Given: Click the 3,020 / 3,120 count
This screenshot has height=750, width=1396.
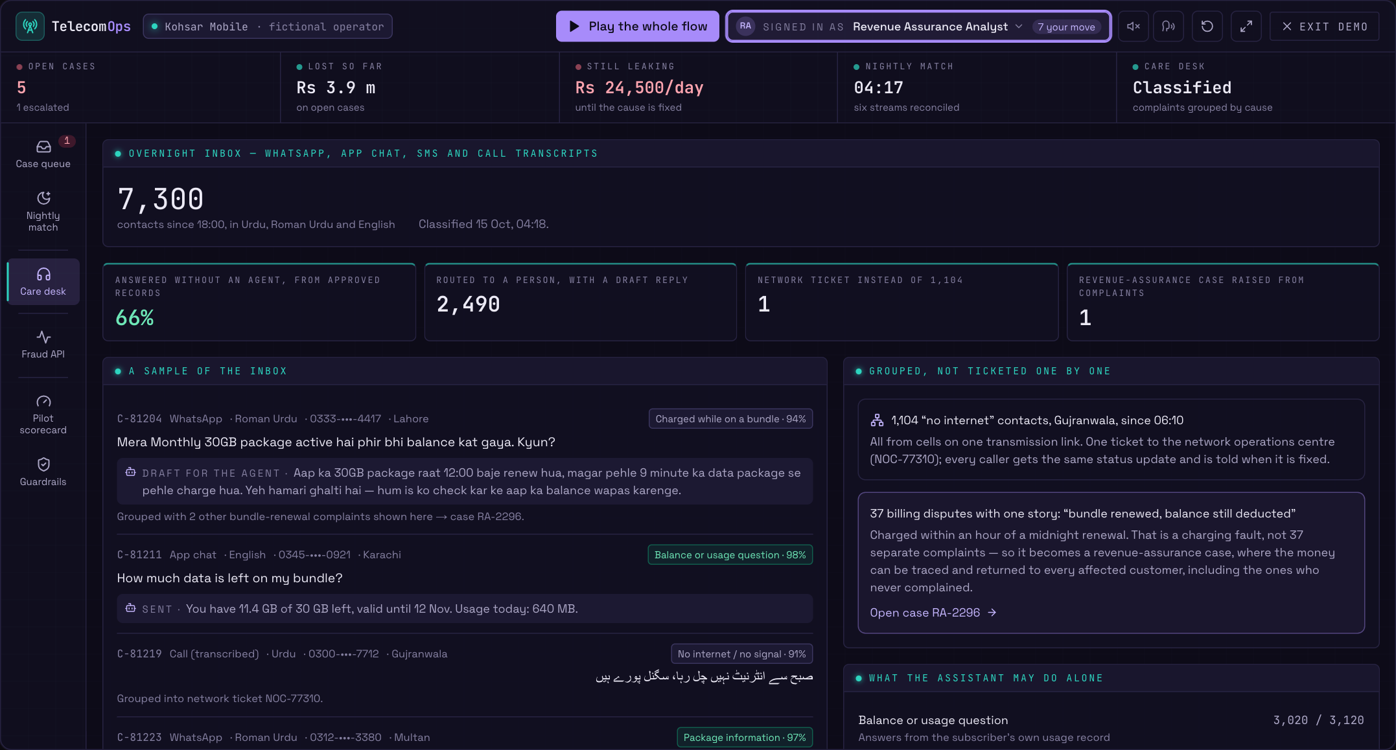Looking at the screenshot, I should click(x=1318, y=720).
